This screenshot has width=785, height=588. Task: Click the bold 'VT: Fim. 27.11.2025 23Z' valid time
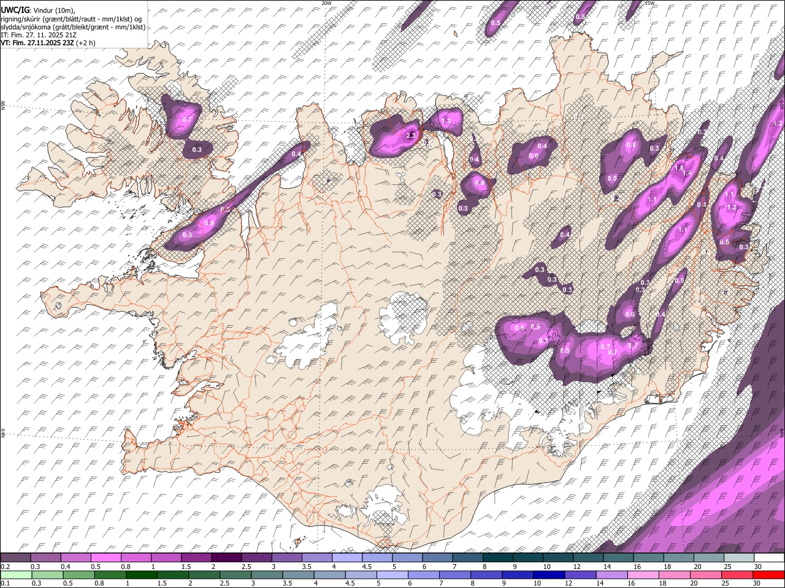tap(37, 43)
